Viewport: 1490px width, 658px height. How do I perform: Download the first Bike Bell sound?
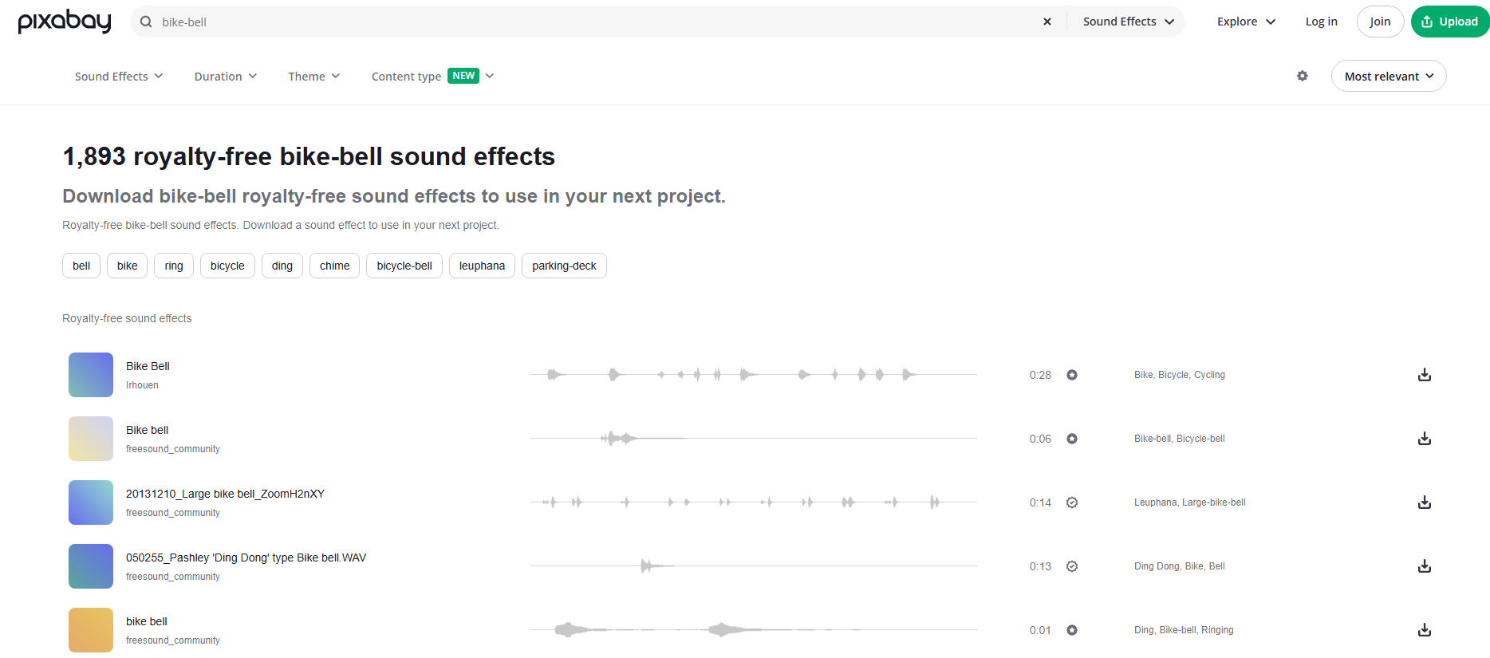tap(1424, 375)
